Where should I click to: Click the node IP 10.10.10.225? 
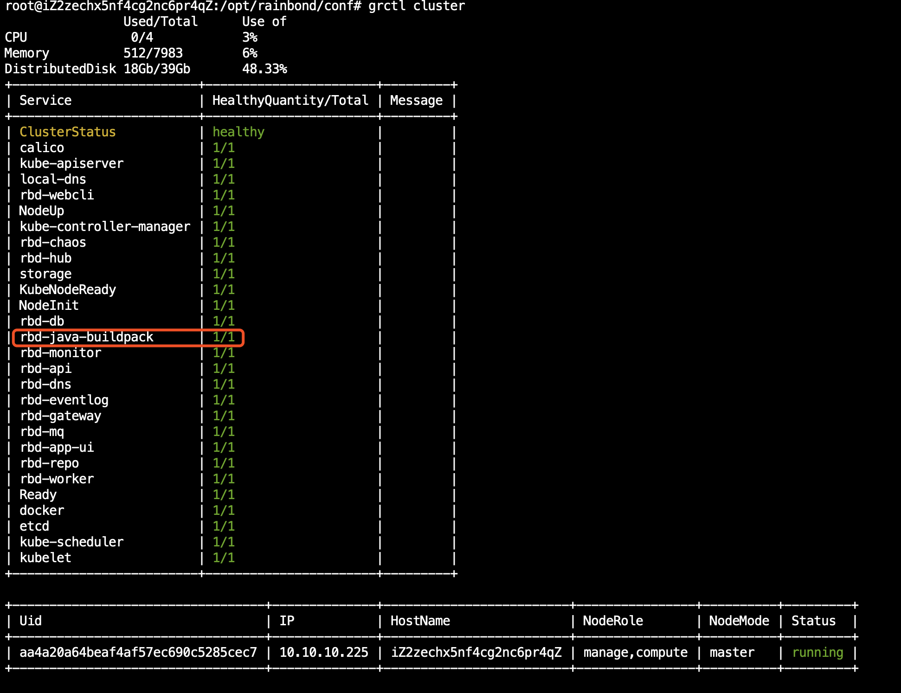(323, 653)
